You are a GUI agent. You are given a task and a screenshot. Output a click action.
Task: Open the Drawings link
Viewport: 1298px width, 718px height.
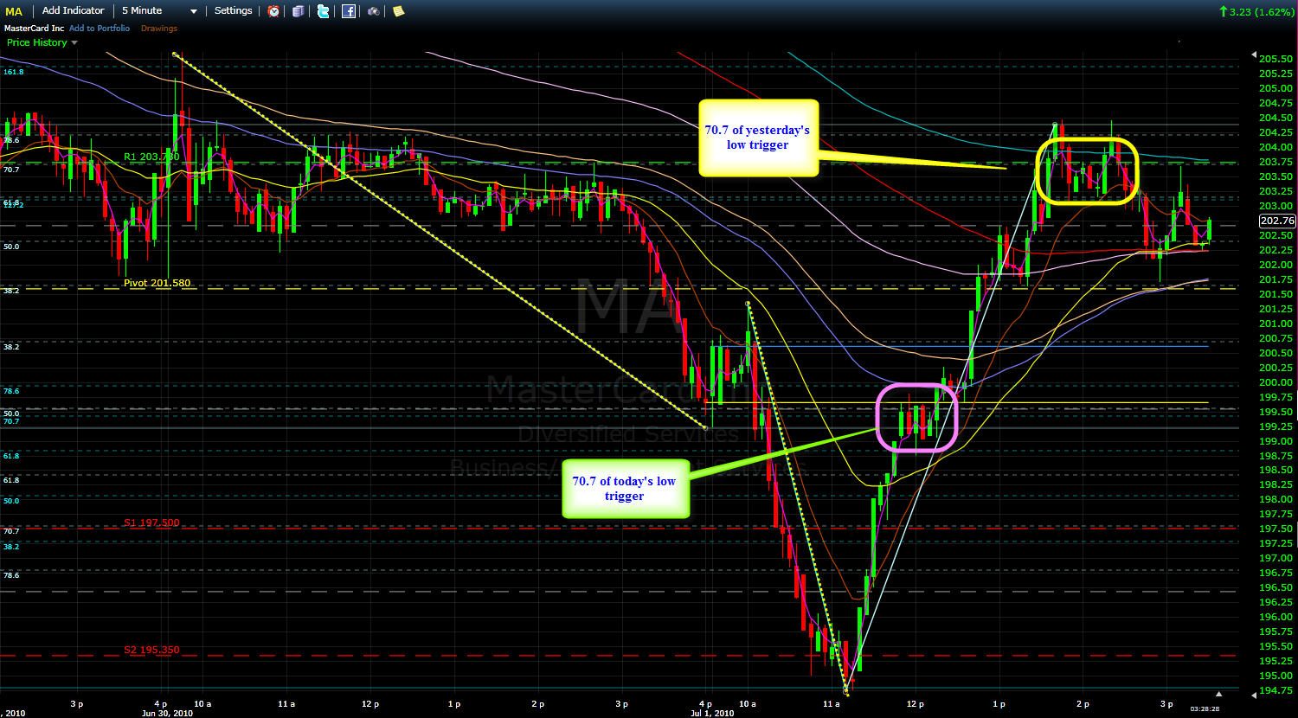159,29
